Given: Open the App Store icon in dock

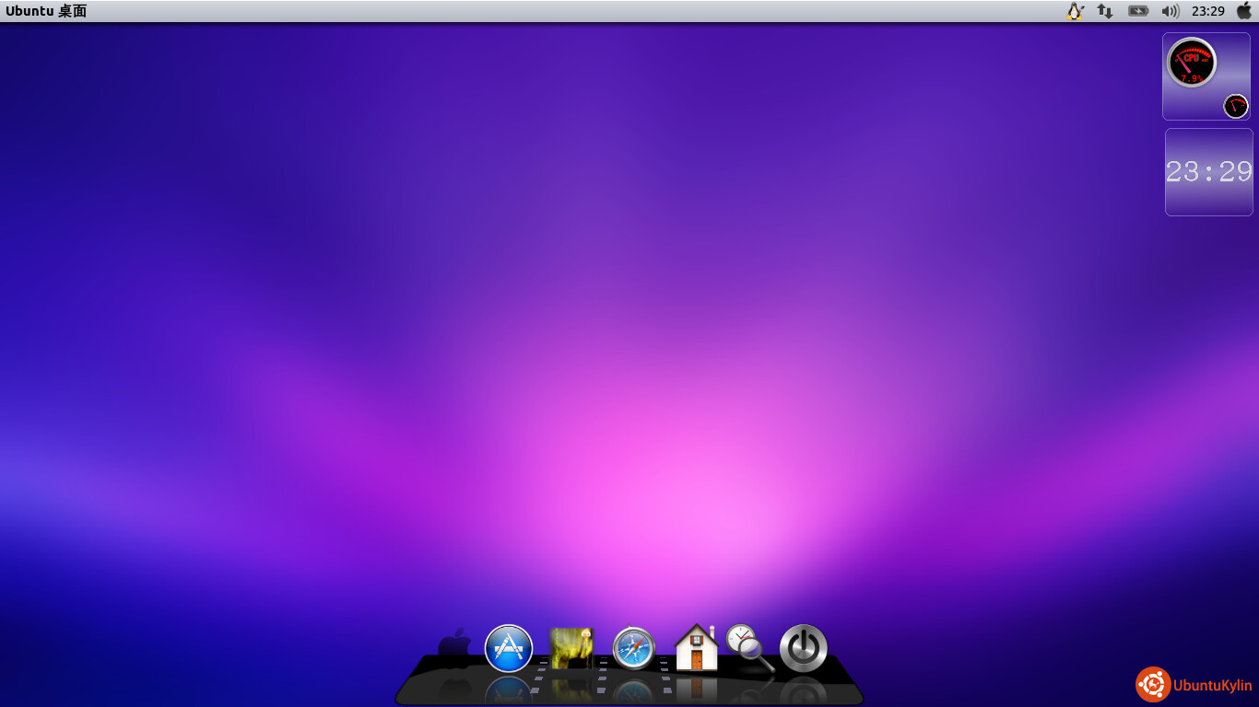Looking at the screenshot, I should (509, 648).
